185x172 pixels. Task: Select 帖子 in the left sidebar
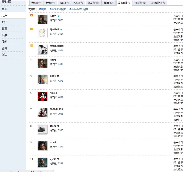point(5,22)
